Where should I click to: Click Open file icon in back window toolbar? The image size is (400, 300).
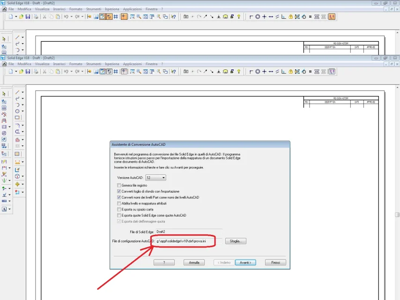[21, 16]
